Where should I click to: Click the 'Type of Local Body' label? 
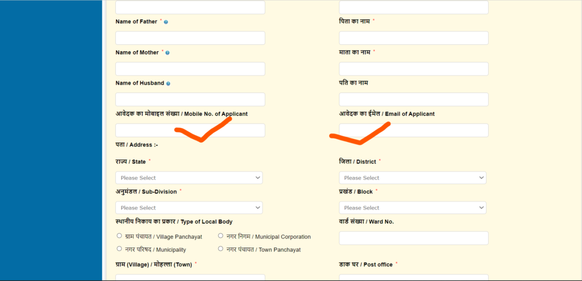click(x=174, y=222)
